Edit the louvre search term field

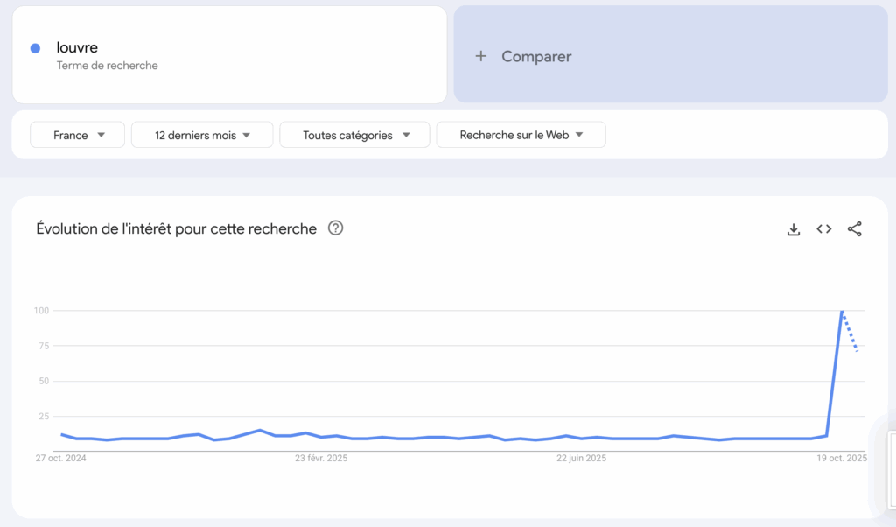77,48
